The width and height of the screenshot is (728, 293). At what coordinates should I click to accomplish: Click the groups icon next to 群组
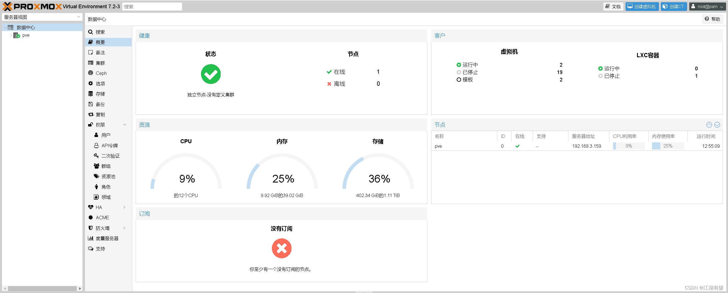[x=96, y=166]
